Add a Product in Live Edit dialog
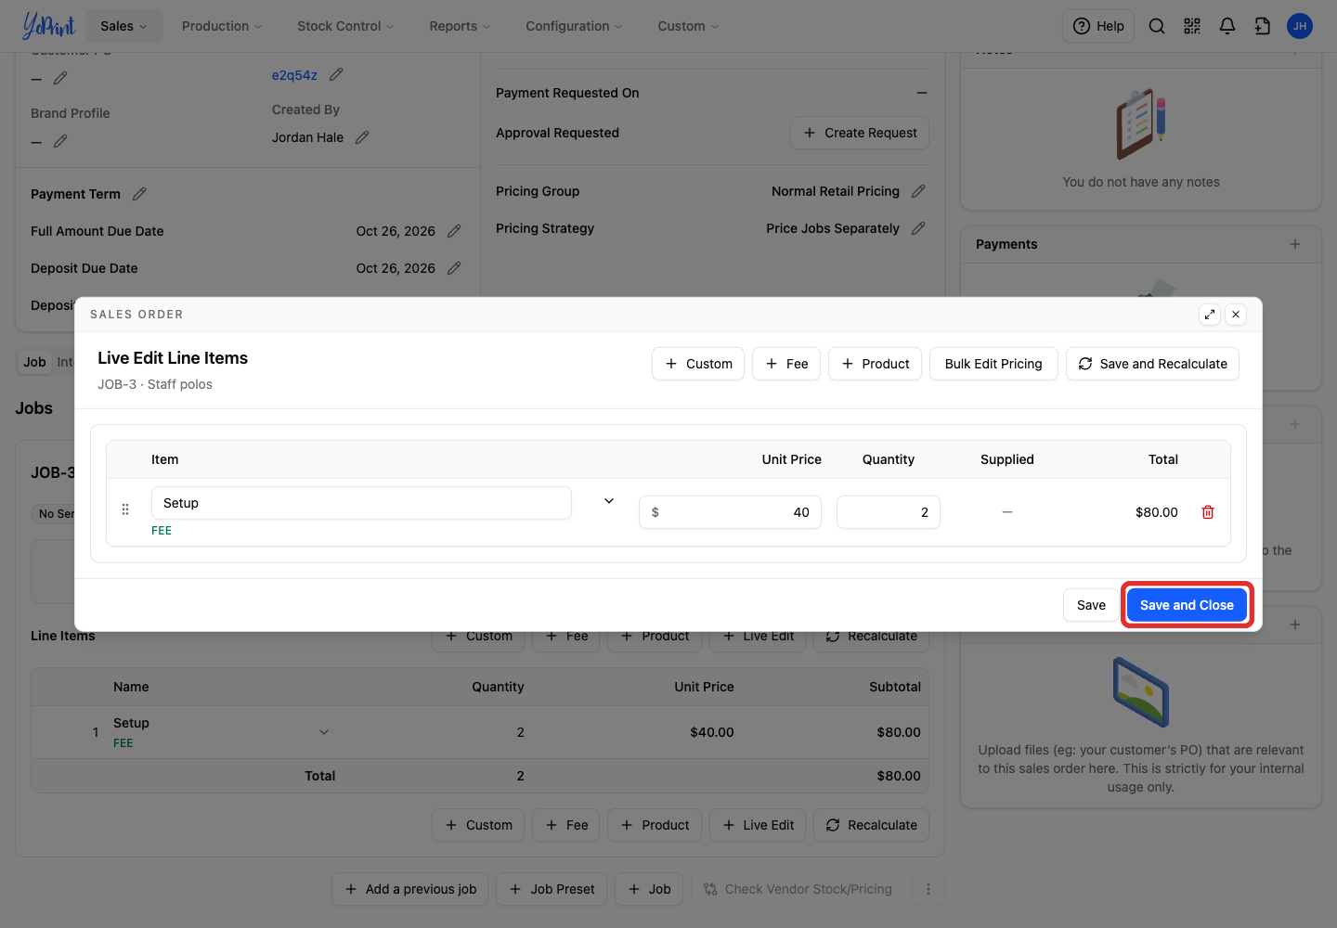This screenshot has width=1337, height=928. 875,364
